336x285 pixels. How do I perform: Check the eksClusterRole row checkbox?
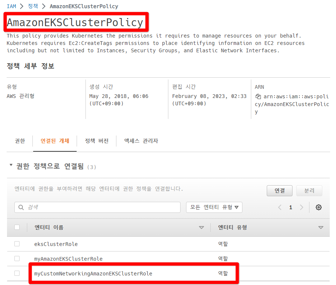(17, 244)
